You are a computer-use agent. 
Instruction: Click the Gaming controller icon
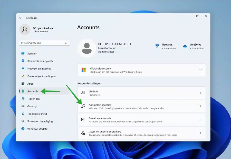coord(23,106)
